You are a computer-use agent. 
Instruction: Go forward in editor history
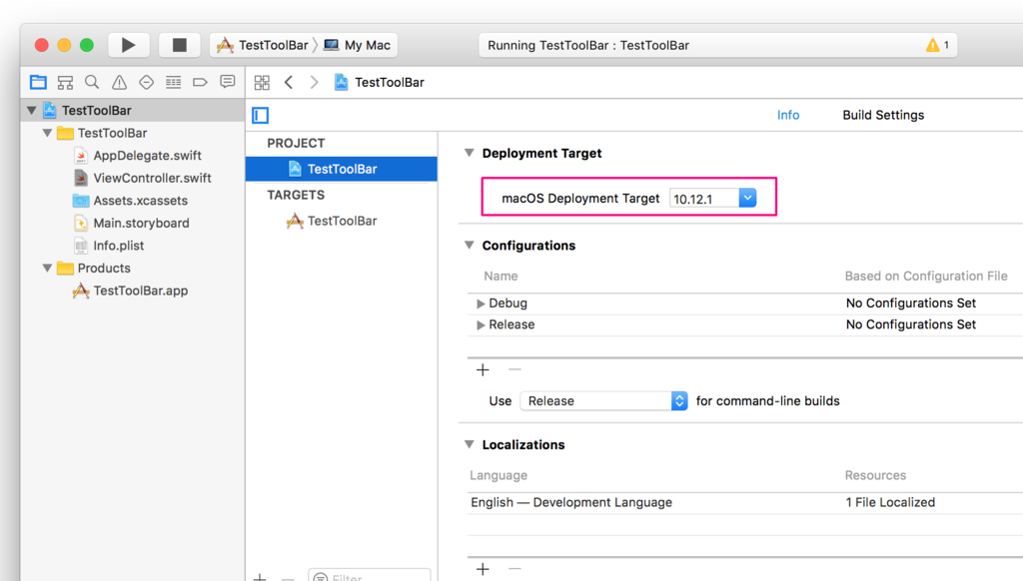[x=314, y=82]
